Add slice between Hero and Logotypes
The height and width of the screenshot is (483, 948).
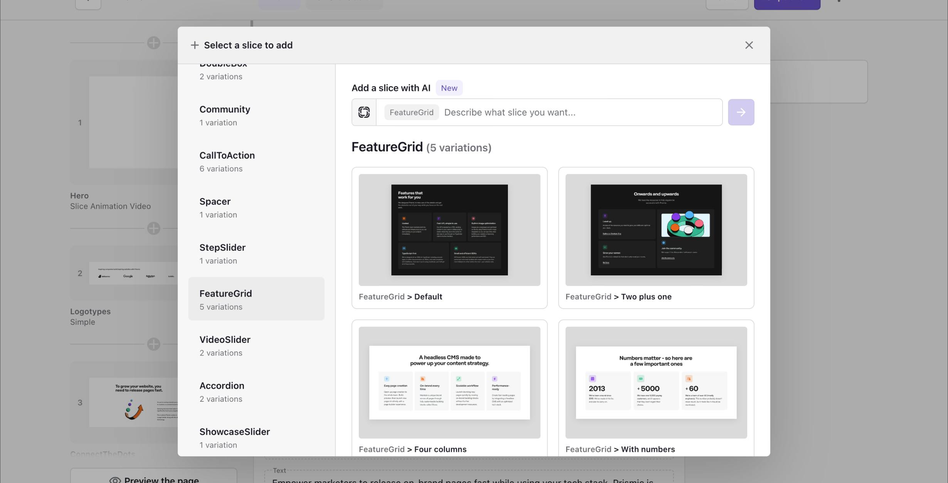click(153, 228)
